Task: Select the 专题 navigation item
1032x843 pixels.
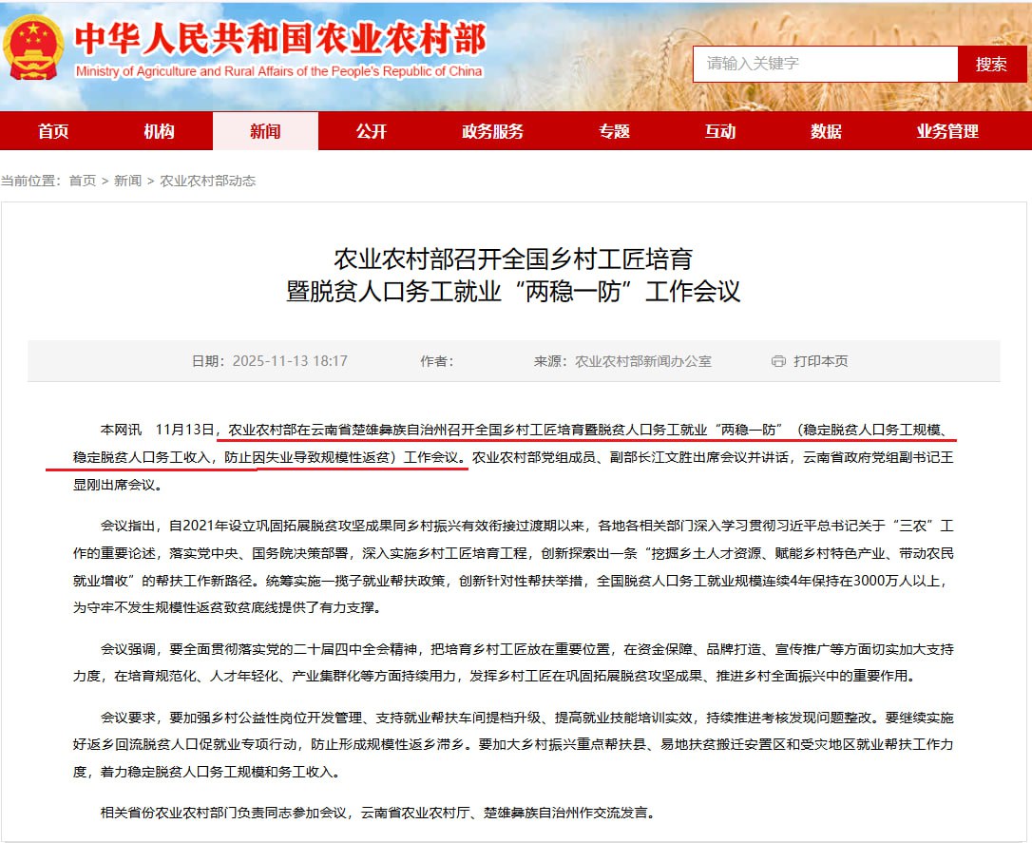Action: (x=614, y=132)
